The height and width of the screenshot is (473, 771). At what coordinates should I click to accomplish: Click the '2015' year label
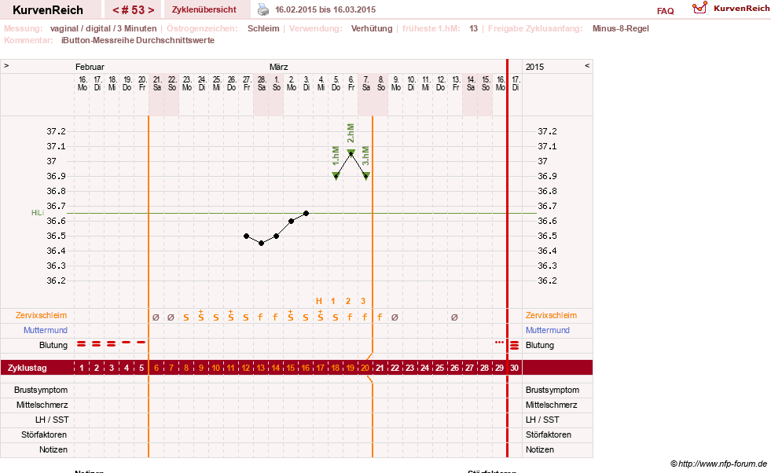pyautogui.click(x=534, y=67)
